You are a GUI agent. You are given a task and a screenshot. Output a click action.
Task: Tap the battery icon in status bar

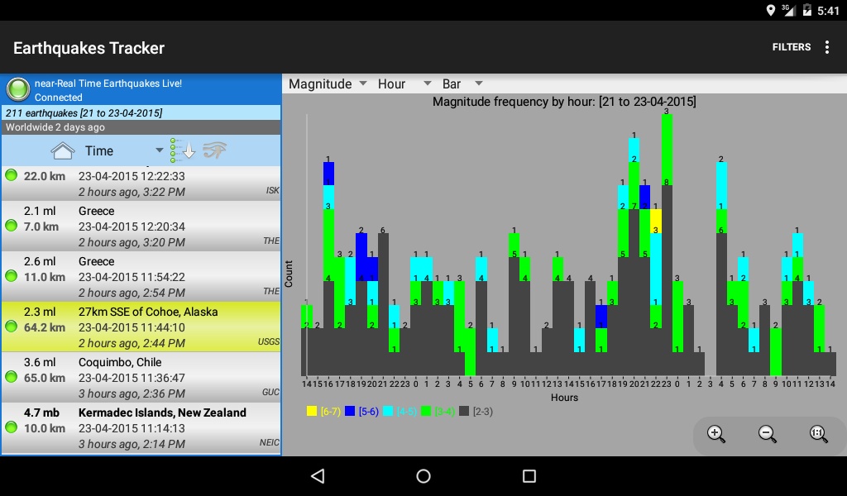tap(806, 10)
